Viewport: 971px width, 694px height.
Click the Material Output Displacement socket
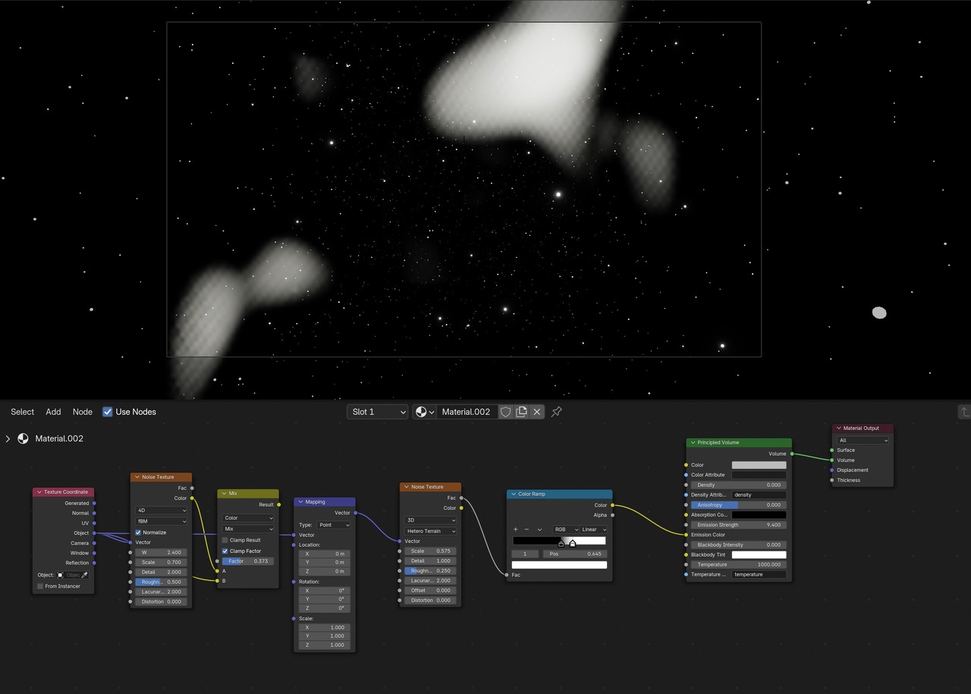tap(832, 470)
